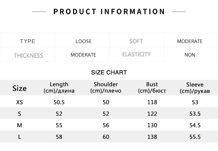218x151 pixels.
Task: Click the NON elasticity value
Action: coord(190,55)
